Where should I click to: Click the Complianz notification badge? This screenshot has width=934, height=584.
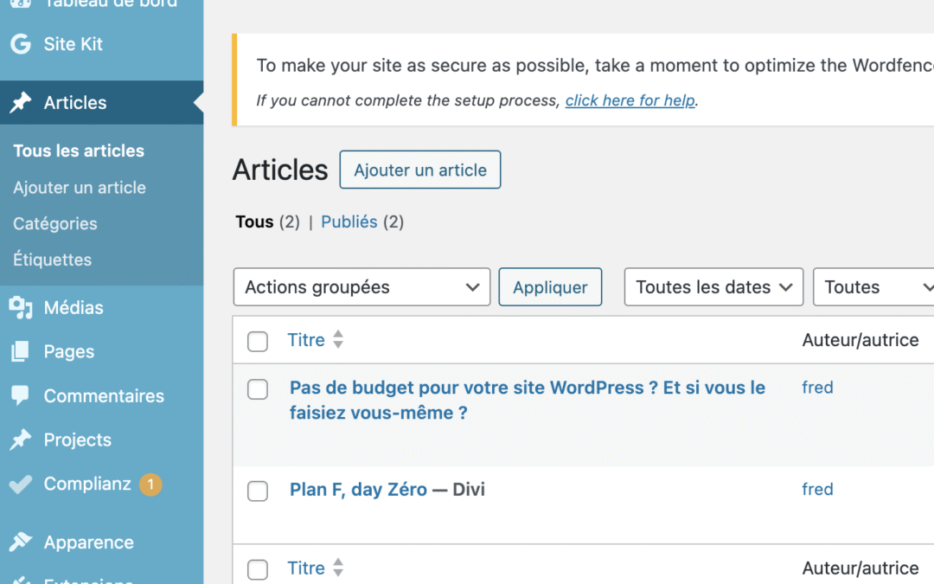[150, 484]
